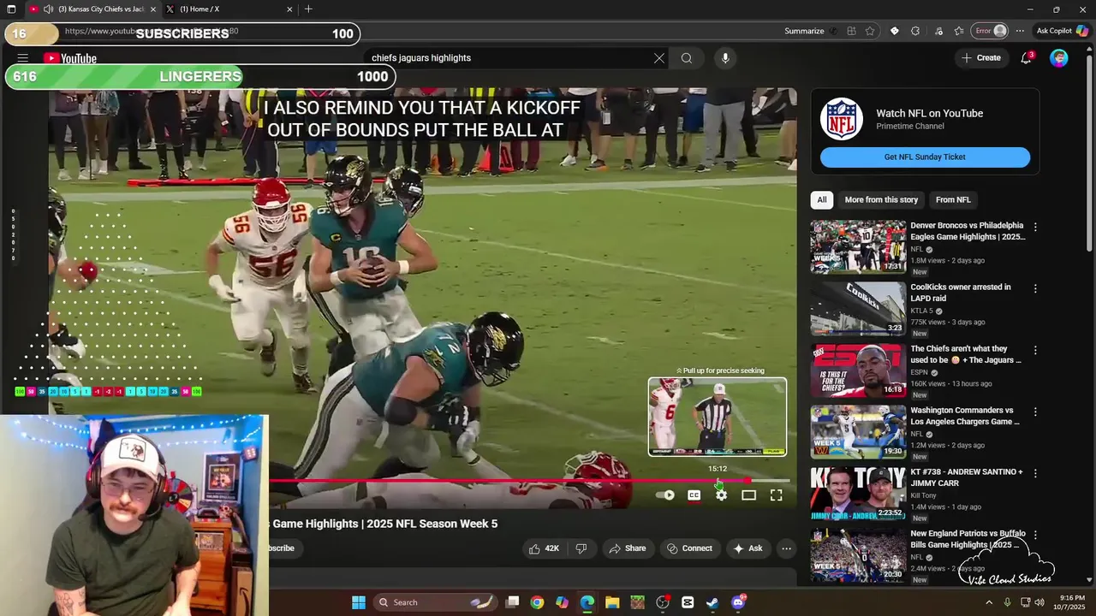Open options menu for KT #738 video
This screenshot has width=1096, height=616.
pyautogui.click(x=1035, y=474)
